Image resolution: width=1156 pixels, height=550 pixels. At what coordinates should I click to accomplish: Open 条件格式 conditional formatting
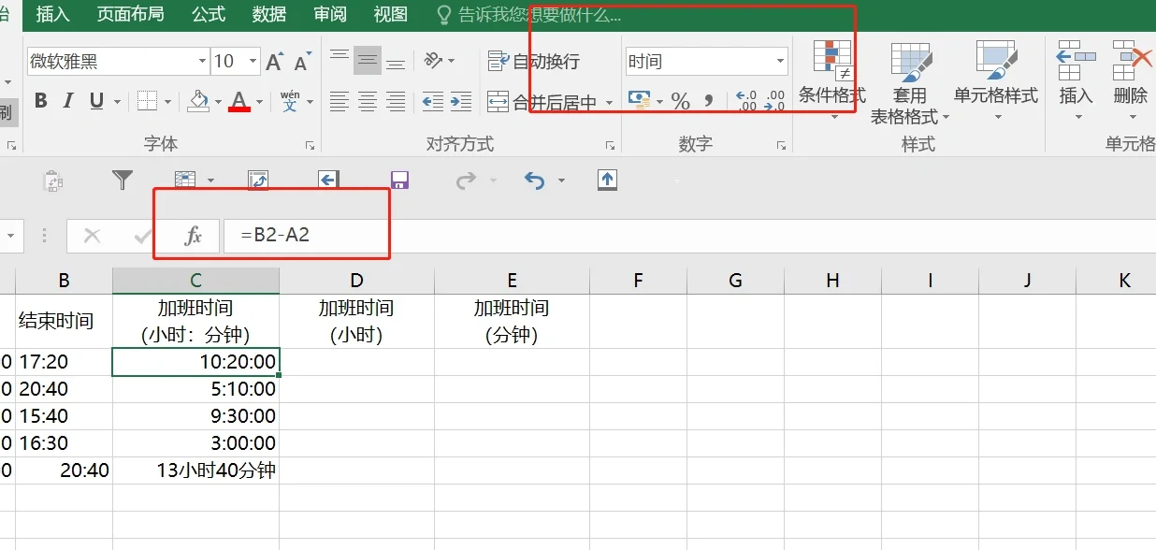pos(832,81)
